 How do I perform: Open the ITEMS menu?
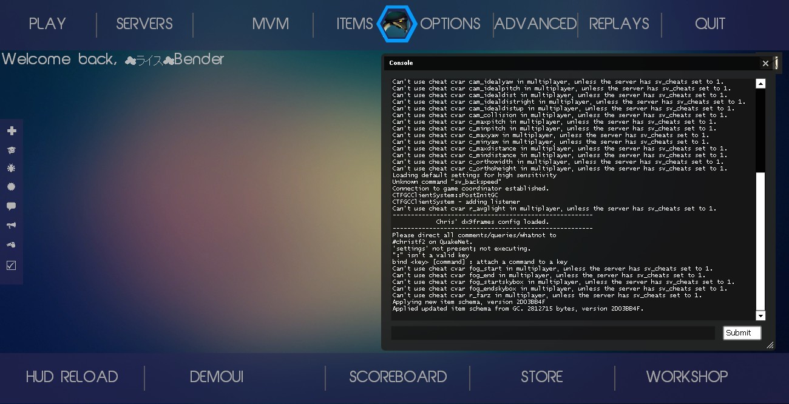pyautogui.click(x=354, y=24)
